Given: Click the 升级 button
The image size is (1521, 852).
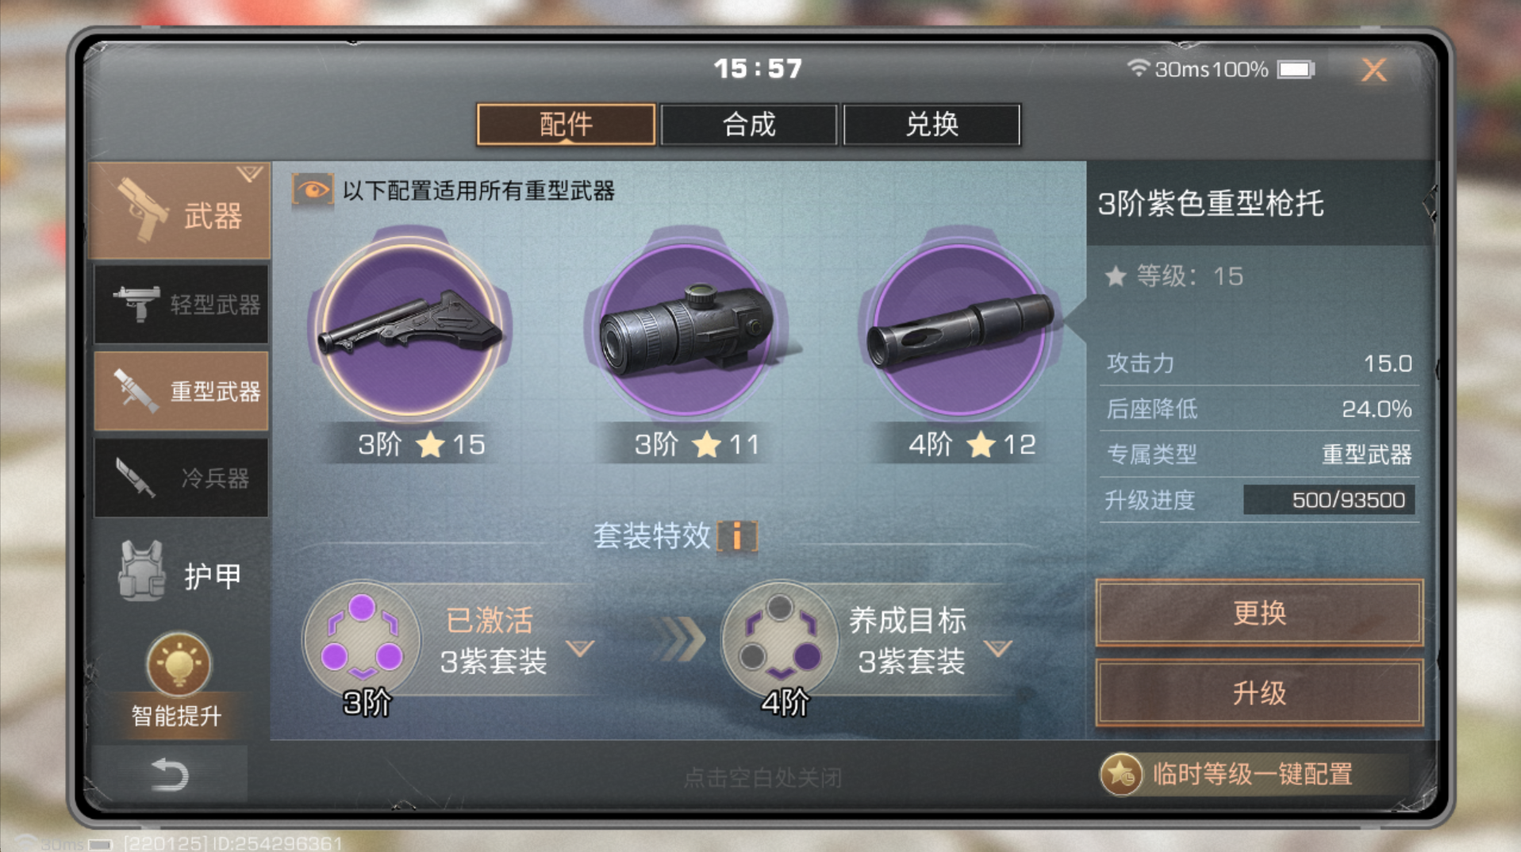Looking at the screenshot, I should click(x=1259, y=693).
